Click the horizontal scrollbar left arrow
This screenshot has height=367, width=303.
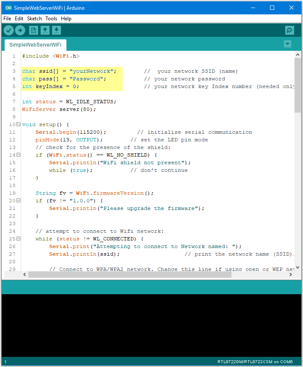[x=25, y=275]
